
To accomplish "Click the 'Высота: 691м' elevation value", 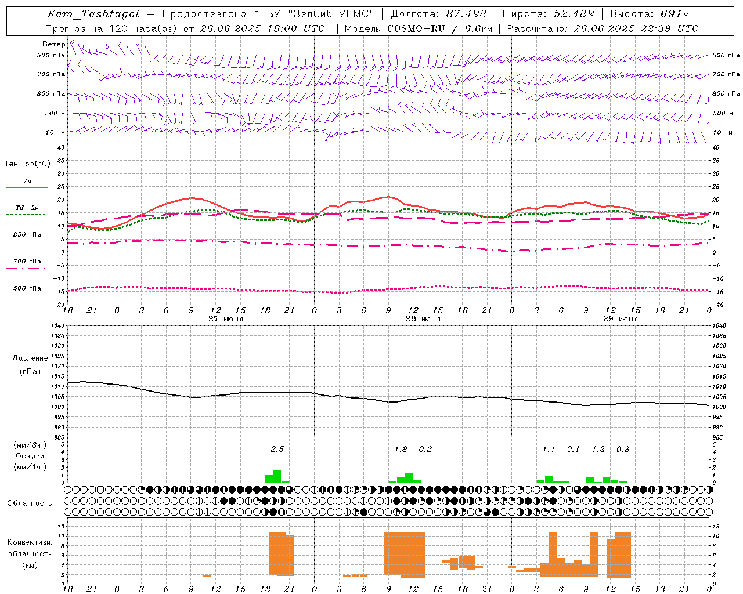I will click(x=650, y=14).
